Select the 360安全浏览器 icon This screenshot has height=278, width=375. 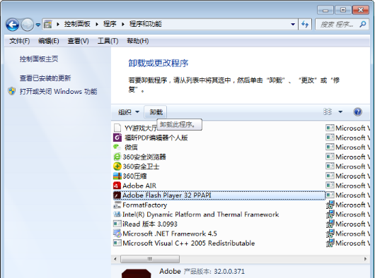(x=117, y=157)
